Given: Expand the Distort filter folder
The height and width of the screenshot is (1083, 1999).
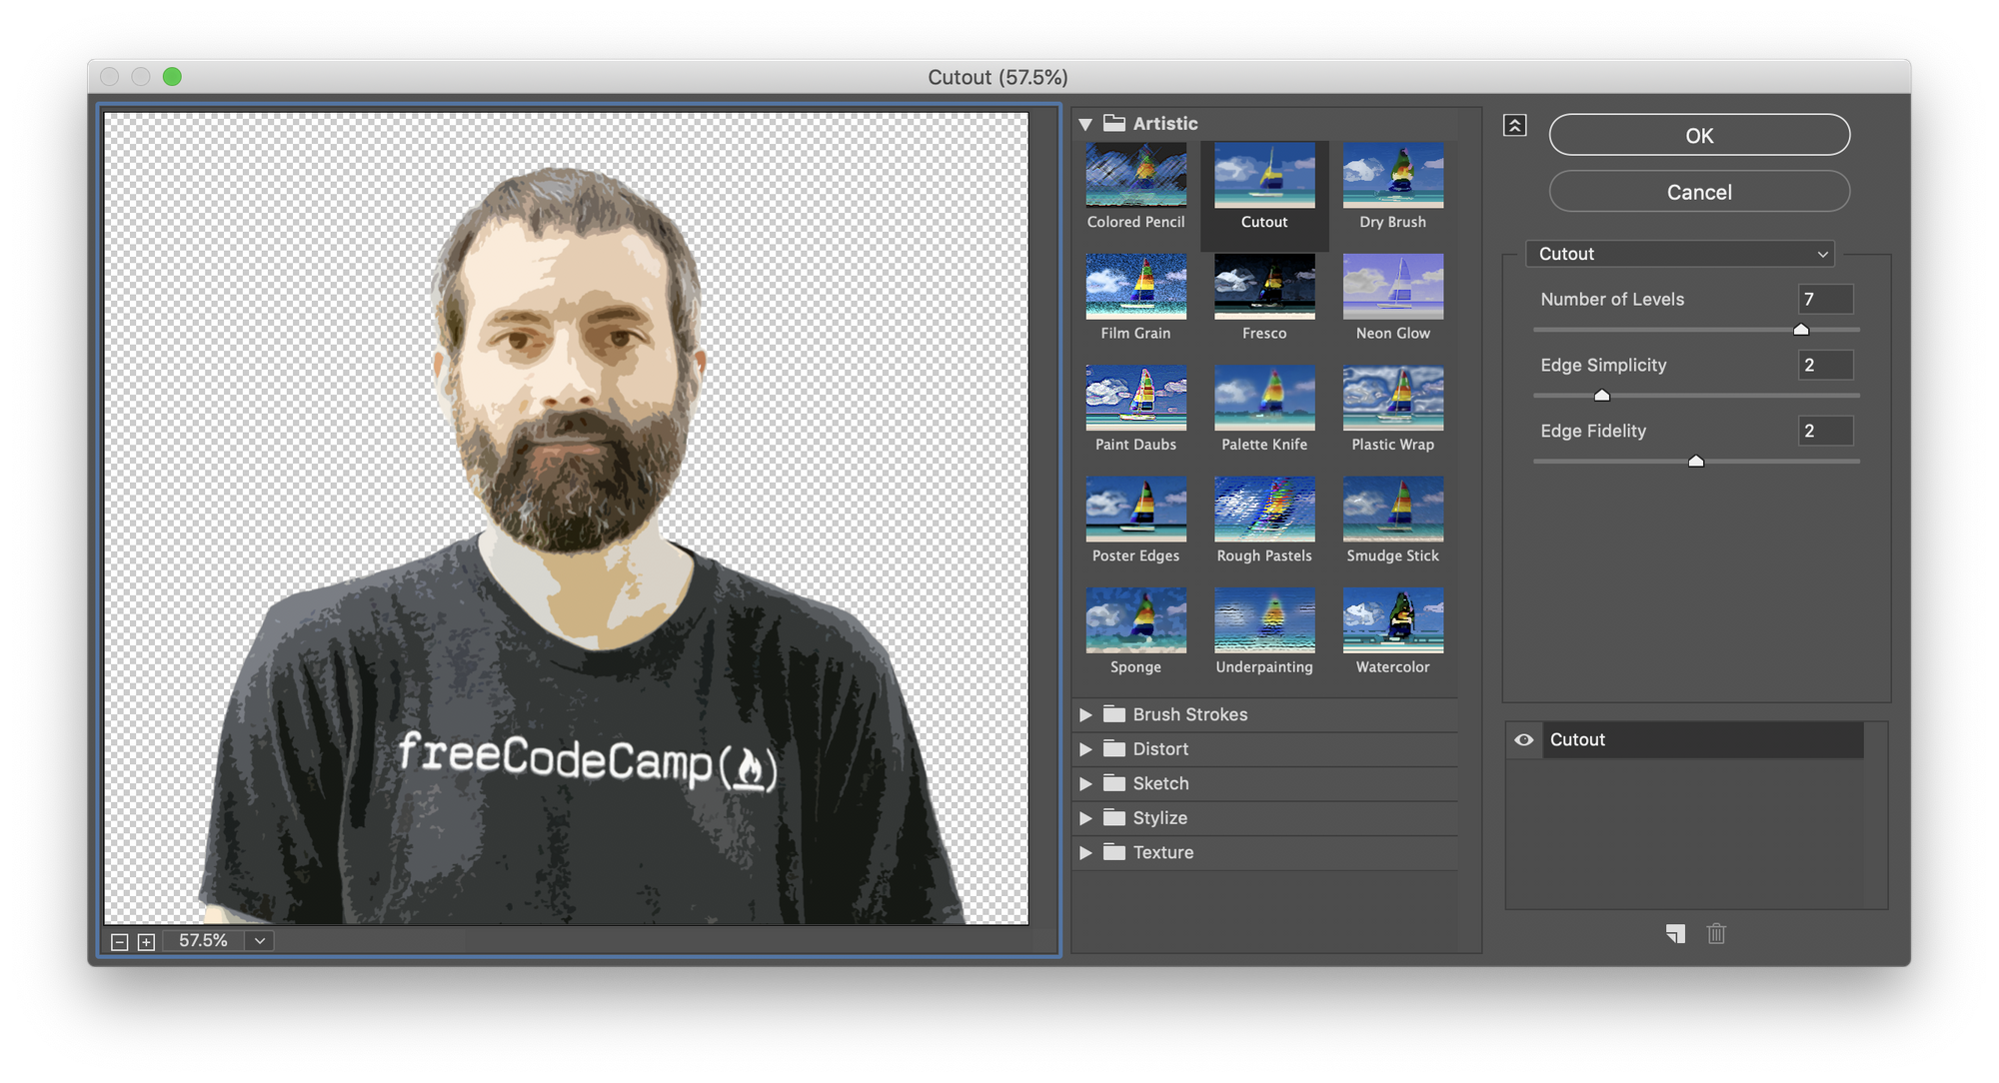Looking at the screenshot, I should pos(1085,749).
